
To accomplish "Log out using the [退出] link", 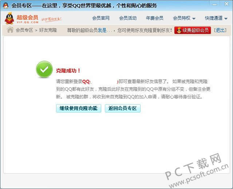I will pos(220,30).
